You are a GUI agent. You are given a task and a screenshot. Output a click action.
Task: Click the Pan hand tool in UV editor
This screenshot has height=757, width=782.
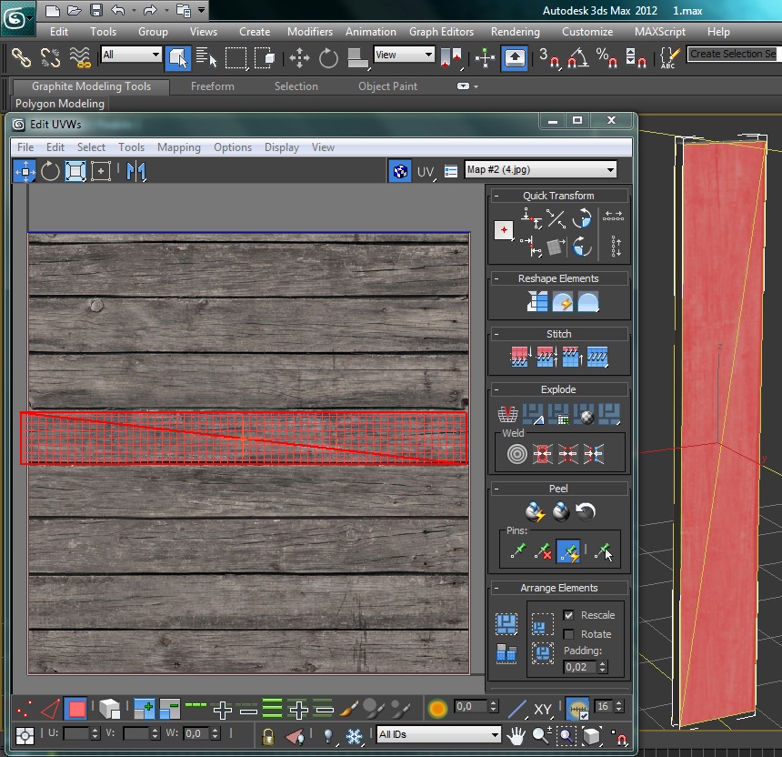pos(516,734)
